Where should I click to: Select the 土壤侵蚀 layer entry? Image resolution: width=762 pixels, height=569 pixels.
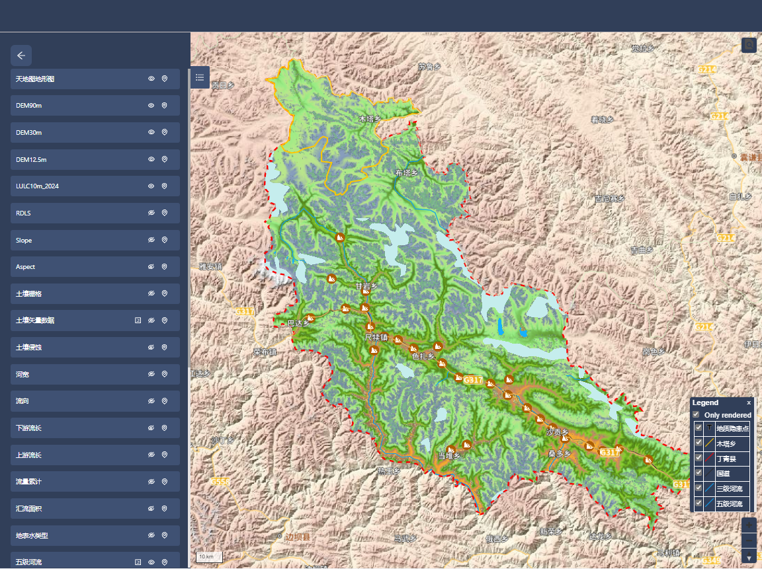click(73, 348)
